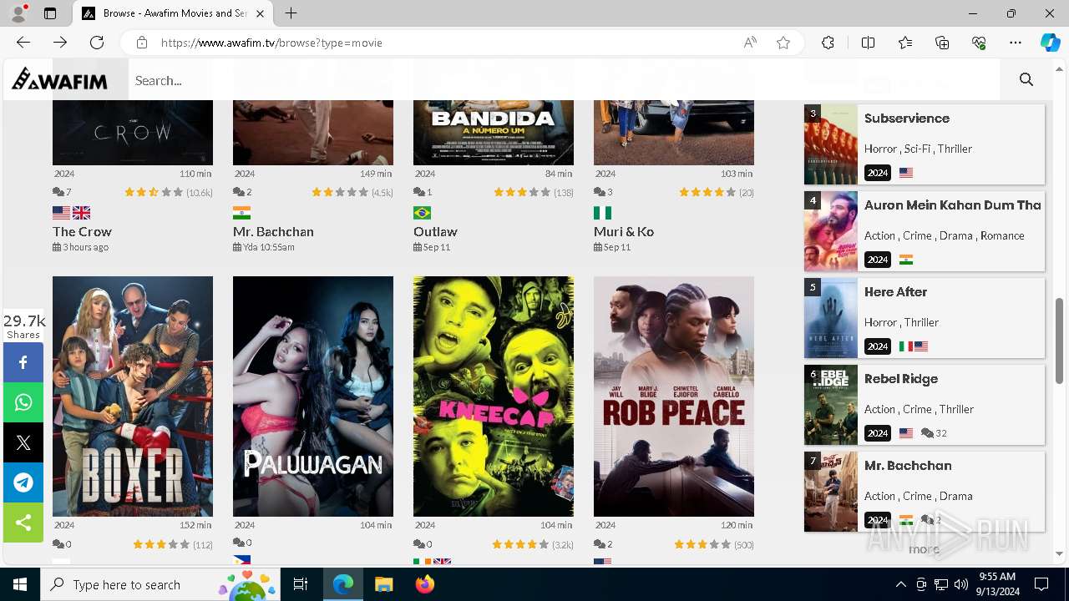The height and width of the screenshot is (601, 1069).
Task: Click Horror genre under Here After
Action: coord(880,322)
